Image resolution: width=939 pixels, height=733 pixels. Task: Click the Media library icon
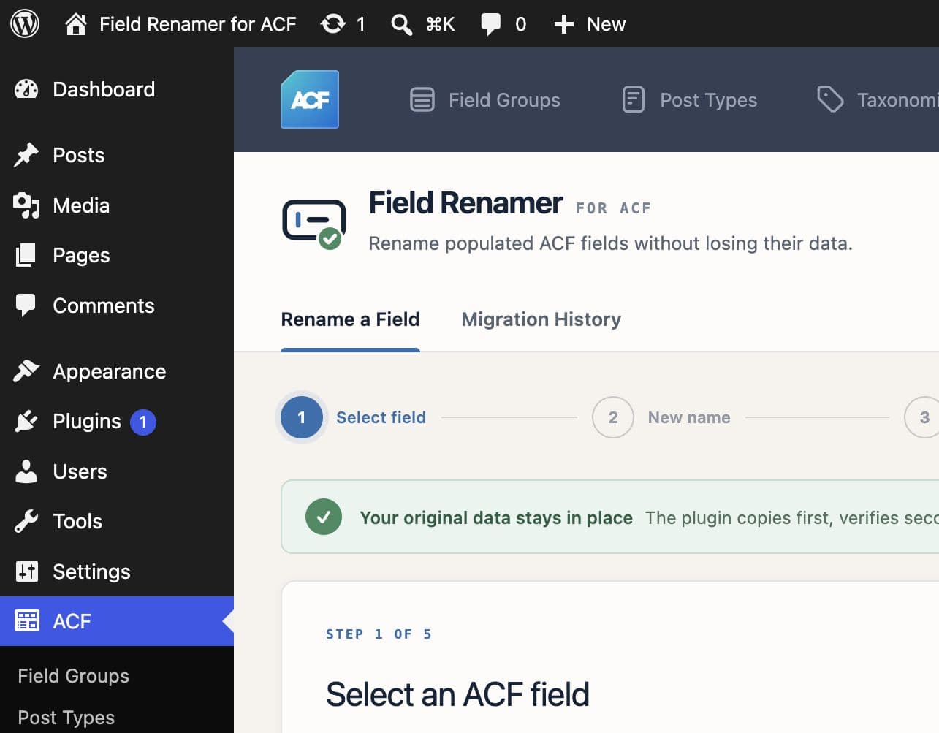click(26, 205)
